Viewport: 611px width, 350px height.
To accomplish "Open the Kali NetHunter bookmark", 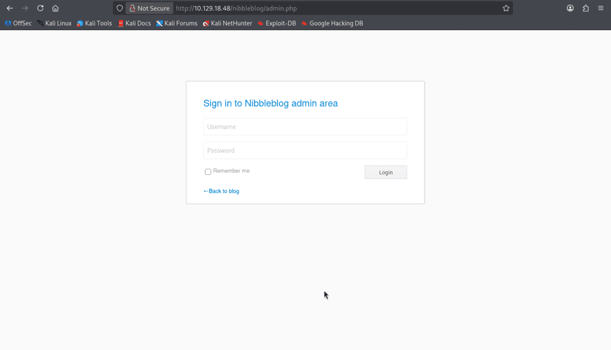I will [227, 23].
